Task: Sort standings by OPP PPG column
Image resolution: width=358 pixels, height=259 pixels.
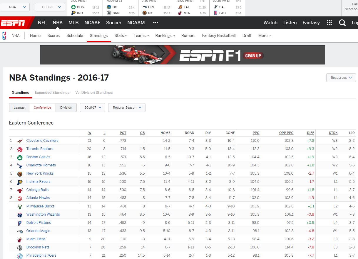Action: (x=286, y=133)
